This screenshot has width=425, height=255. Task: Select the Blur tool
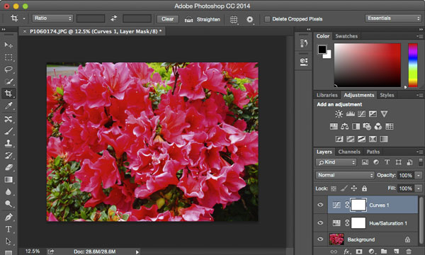pos(8,191)
